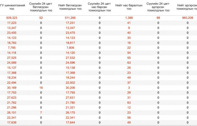Click the last-24-hour value 16
This screenshot has height=126, width=197.
point(41,88)
